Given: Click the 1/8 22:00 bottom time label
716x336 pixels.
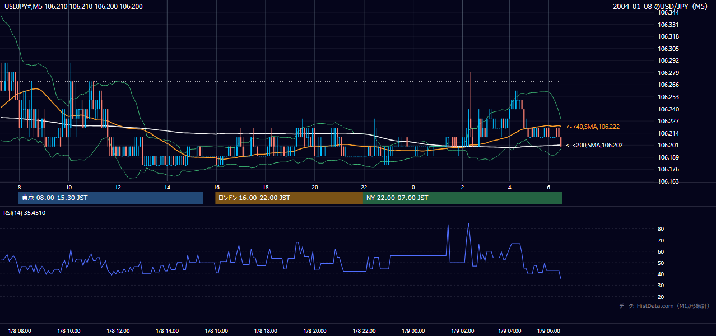Looking at the screenshot, I should (x=364, y=331).
